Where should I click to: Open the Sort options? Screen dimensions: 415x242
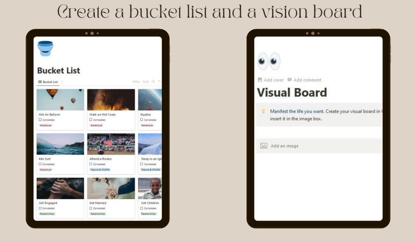click(146, 81)
